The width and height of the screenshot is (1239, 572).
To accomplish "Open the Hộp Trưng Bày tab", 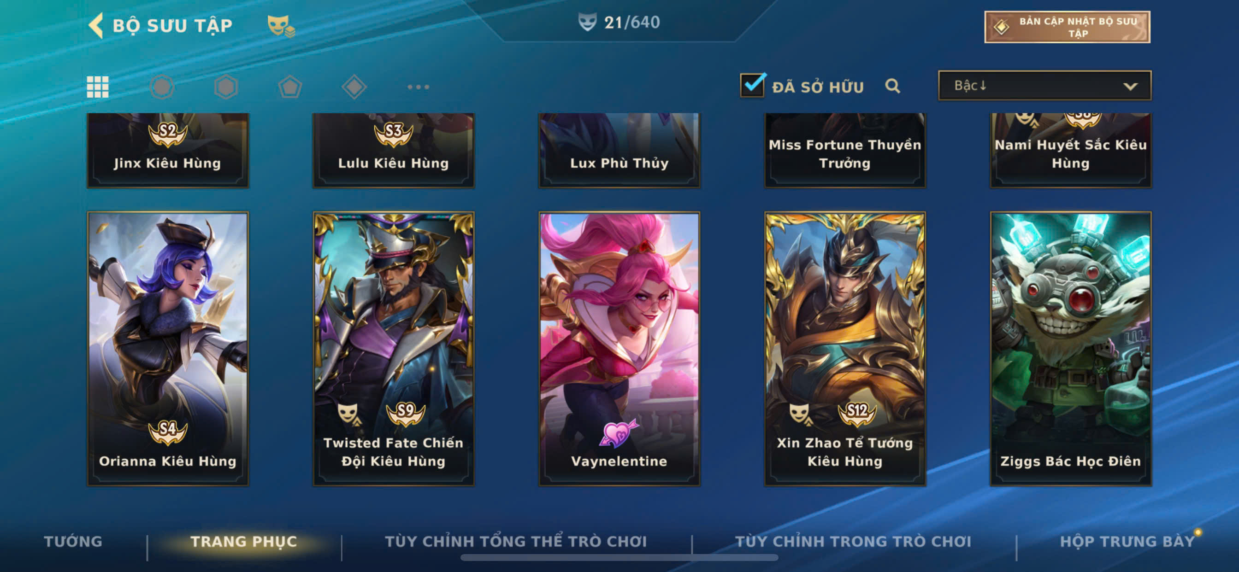I will tap(1127, 541).
